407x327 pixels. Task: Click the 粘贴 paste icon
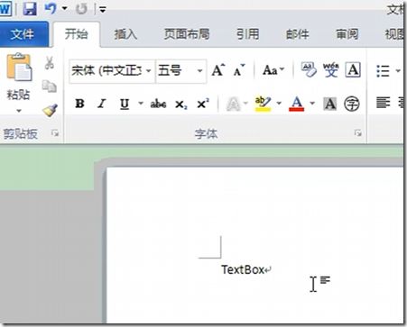click(x=19, y=68)
